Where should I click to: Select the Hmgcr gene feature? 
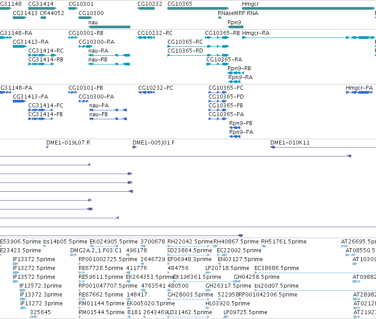(x=308, y=8)
